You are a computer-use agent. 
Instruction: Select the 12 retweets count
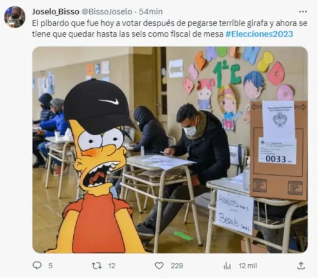click(x=111, y=266)
